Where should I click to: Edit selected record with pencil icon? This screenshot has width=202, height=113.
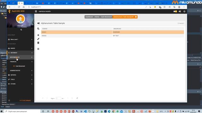click(x=38, y=39)
